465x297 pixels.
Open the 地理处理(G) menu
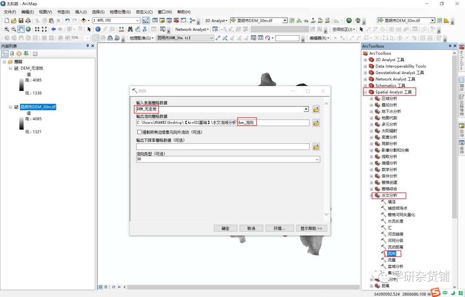coord(120,12)
